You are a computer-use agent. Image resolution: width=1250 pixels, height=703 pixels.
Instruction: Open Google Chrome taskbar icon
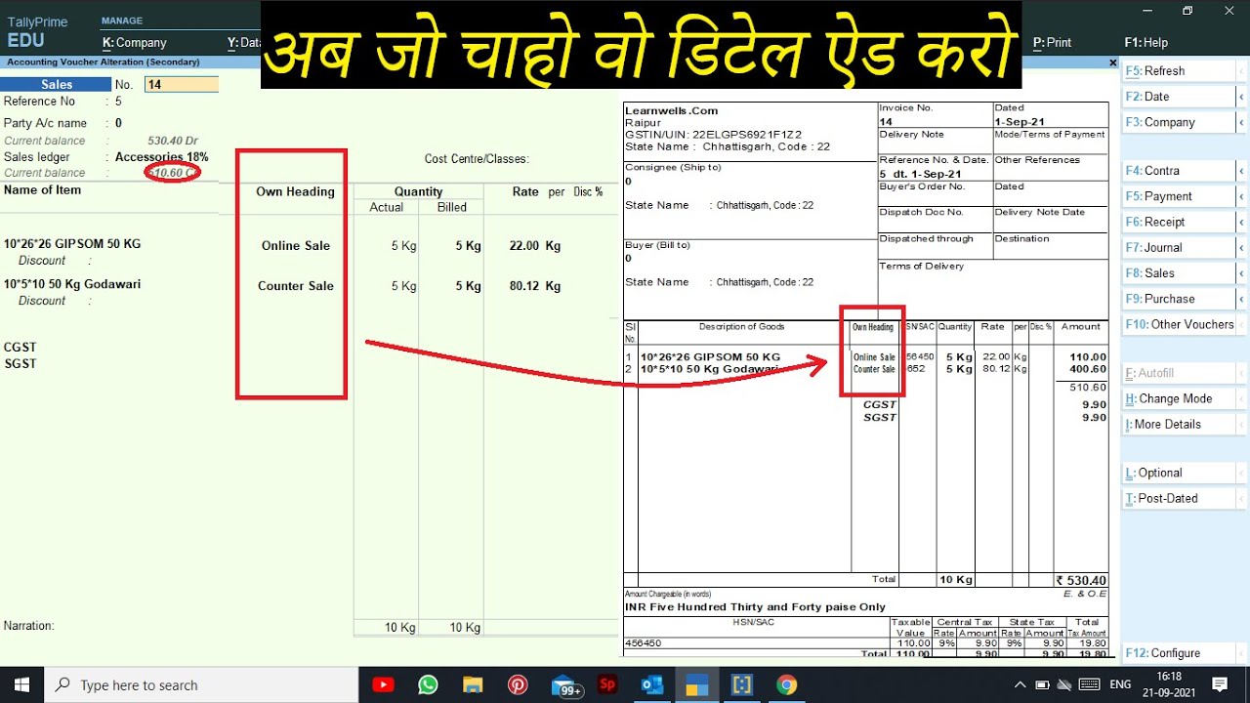(x=787, y=684)
